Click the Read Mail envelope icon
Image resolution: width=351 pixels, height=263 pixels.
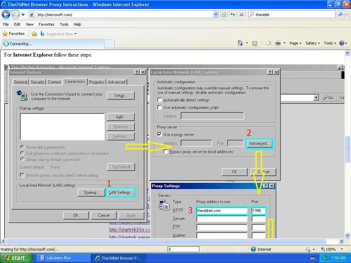tap(268, 43)
